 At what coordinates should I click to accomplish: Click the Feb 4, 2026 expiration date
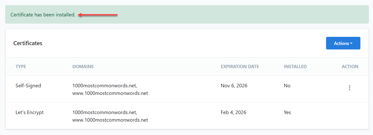pyautogui.click(x=233, y=112)
